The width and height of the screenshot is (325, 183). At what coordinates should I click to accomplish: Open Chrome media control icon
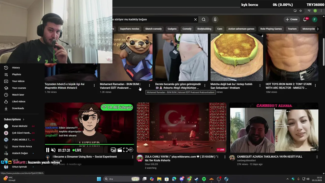[309, 11]
